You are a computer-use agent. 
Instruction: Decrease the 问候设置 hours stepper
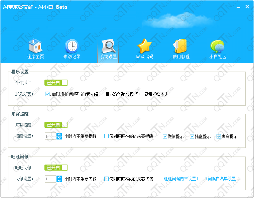[59, 181]
